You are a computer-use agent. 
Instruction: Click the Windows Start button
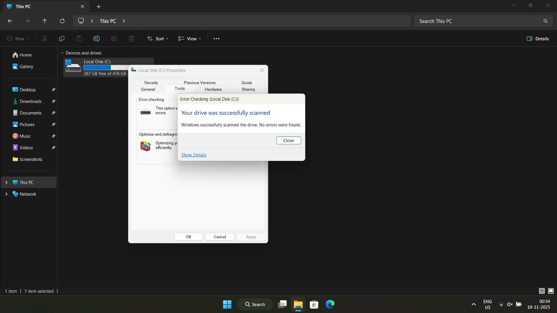pyautogui.click(x=227, y=304)
